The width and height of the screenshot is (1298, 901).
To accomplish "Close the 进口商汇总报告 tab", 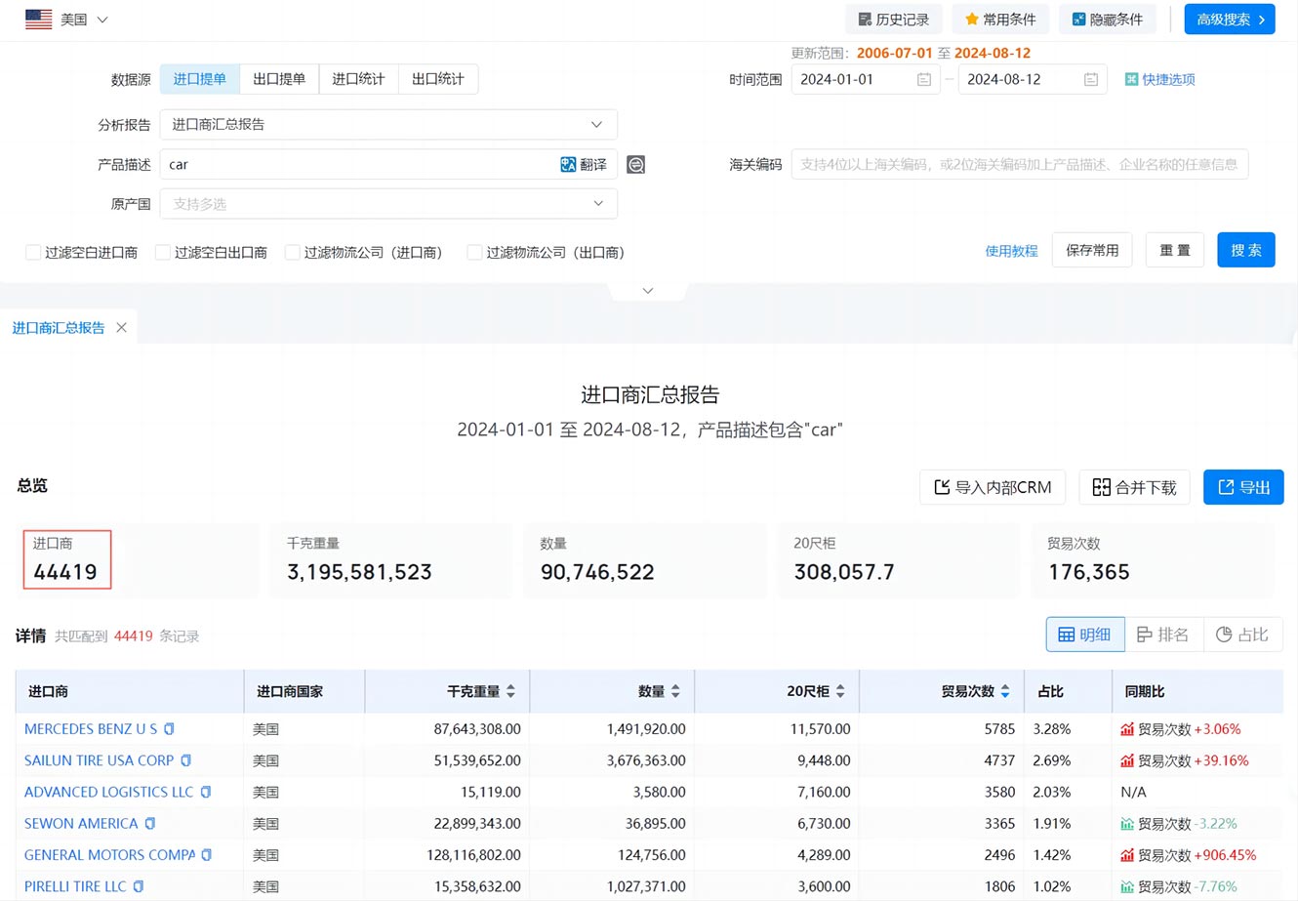I will [x=121, y=328].
